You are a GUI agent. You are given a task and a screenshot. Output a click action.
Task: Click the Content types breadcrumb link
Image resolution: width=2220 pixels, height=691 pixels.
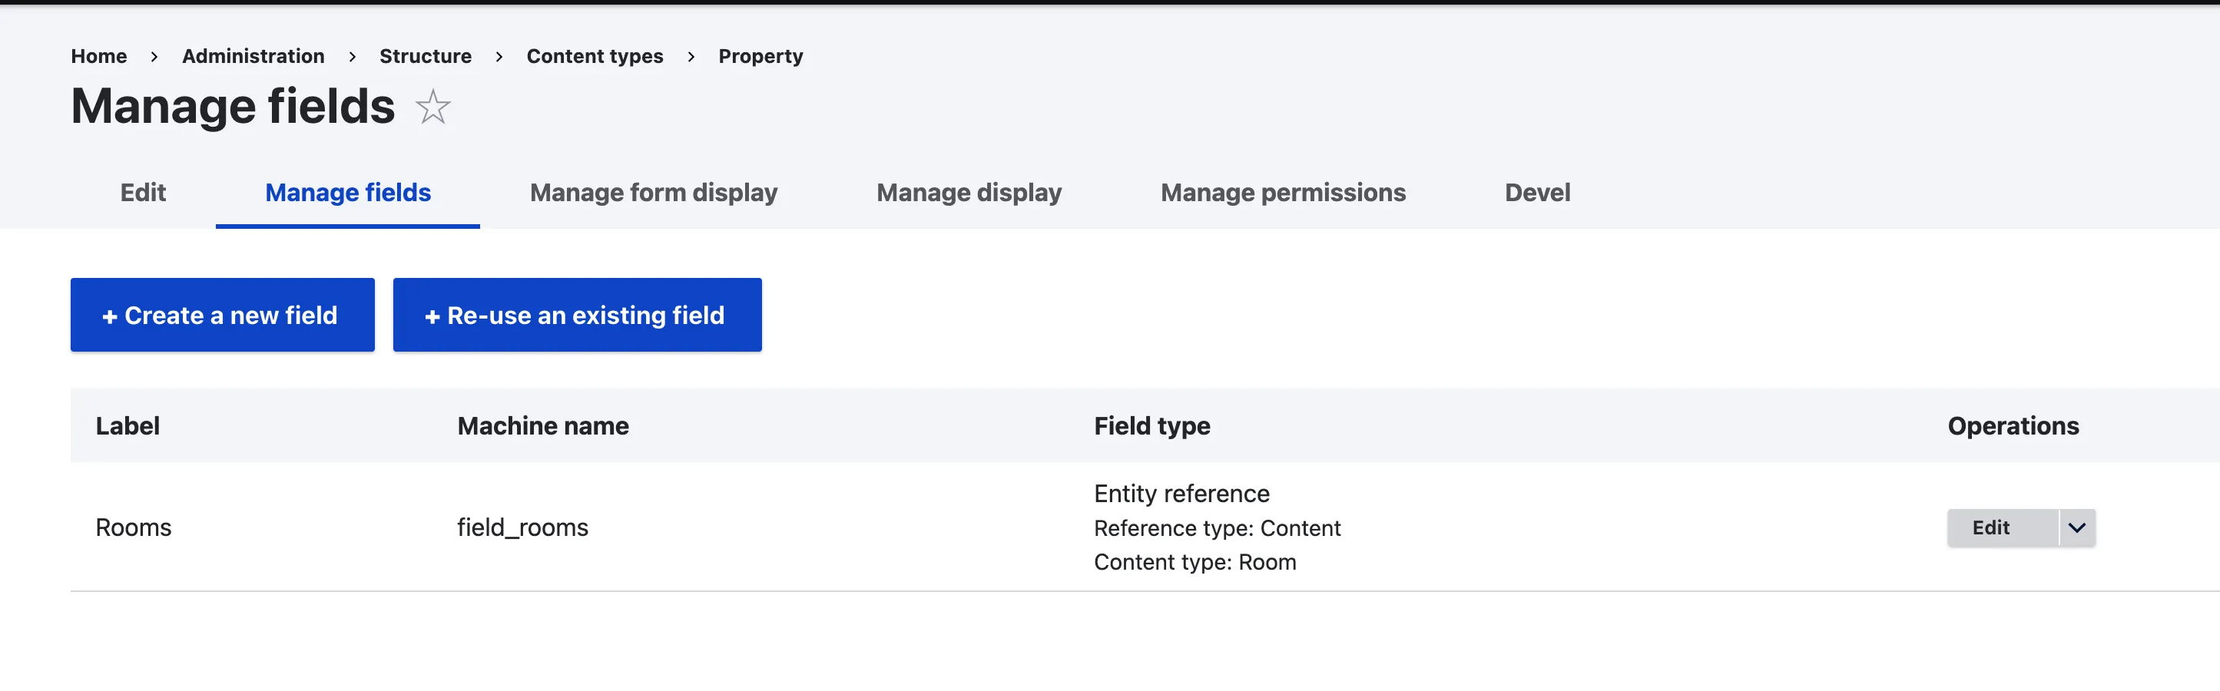(595, 56)
